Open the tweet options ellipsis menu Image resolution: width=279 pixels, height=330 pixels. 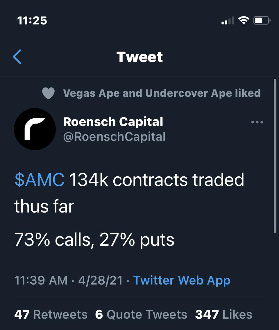(x=257, y=122)
